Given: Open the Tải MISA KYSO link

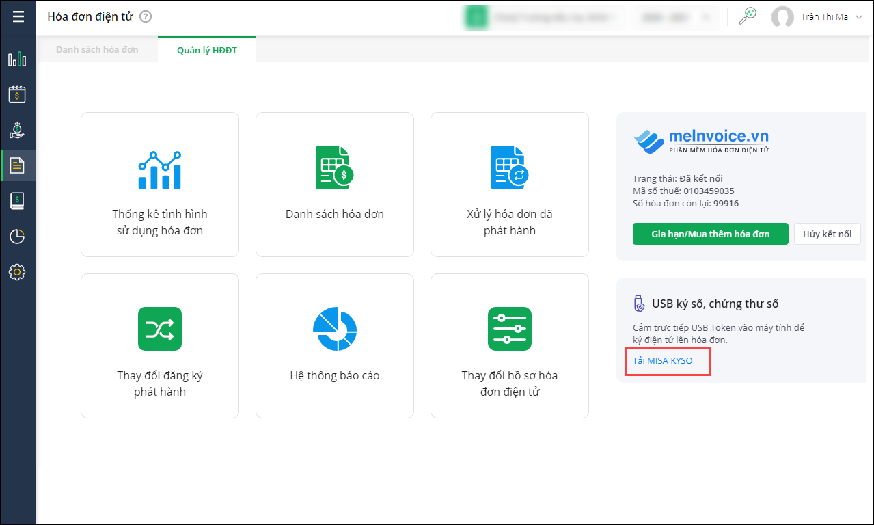Looking at the screenshot, I should click(x=663, y=360).
